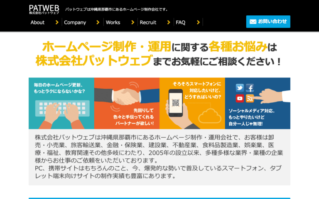The height and width of the screenshot is (199, 319).
Task: Click the Facebook icon in blue panel
Action: coord(250,88)
